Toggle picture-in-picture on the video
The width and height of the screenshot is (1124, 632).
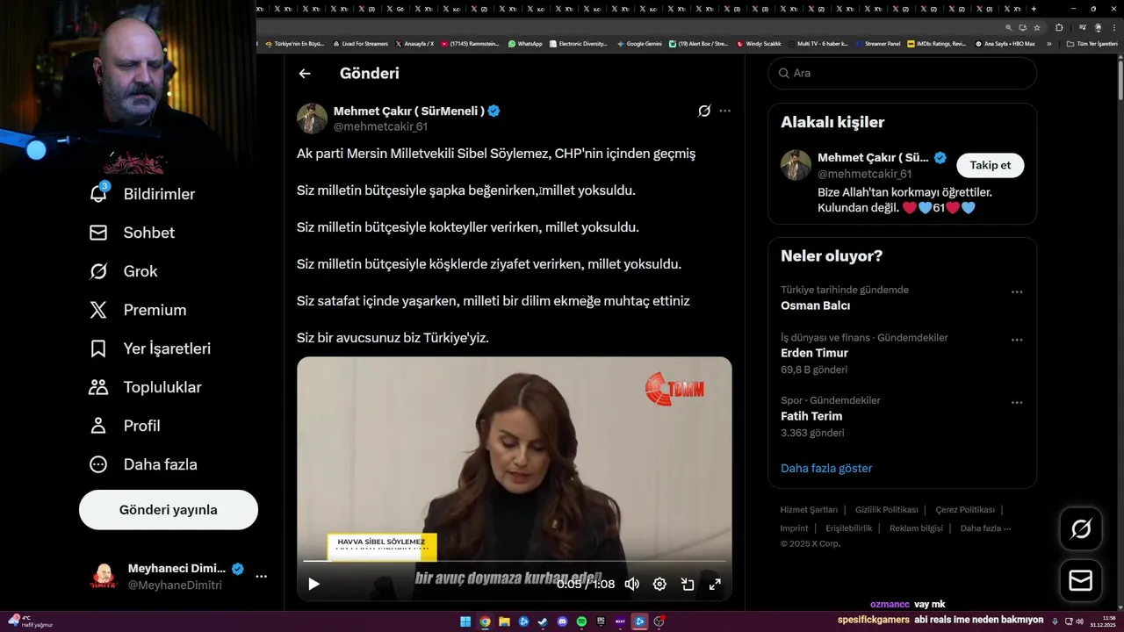click(688, 584)
